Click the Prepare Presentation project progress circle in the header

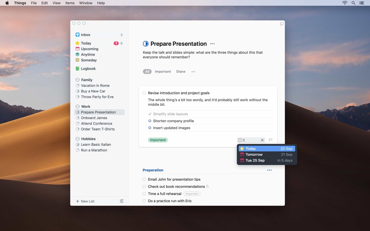145,44
